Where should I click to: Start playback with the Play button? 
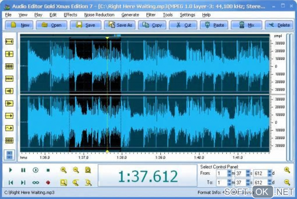click(x=10, y=170)
